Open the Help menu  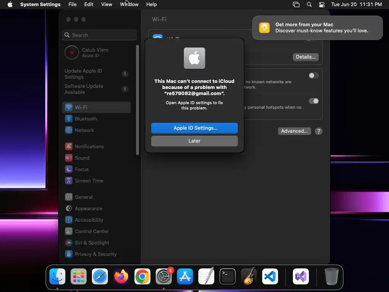click(x=151, y=5)
